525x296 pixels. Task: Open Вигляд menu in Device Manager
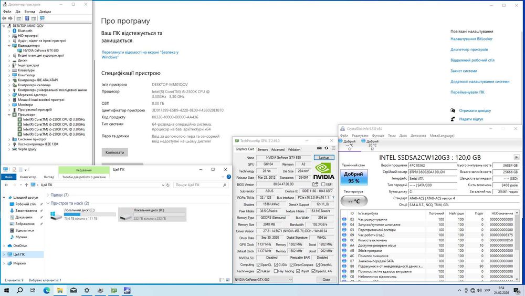(30, 12)
